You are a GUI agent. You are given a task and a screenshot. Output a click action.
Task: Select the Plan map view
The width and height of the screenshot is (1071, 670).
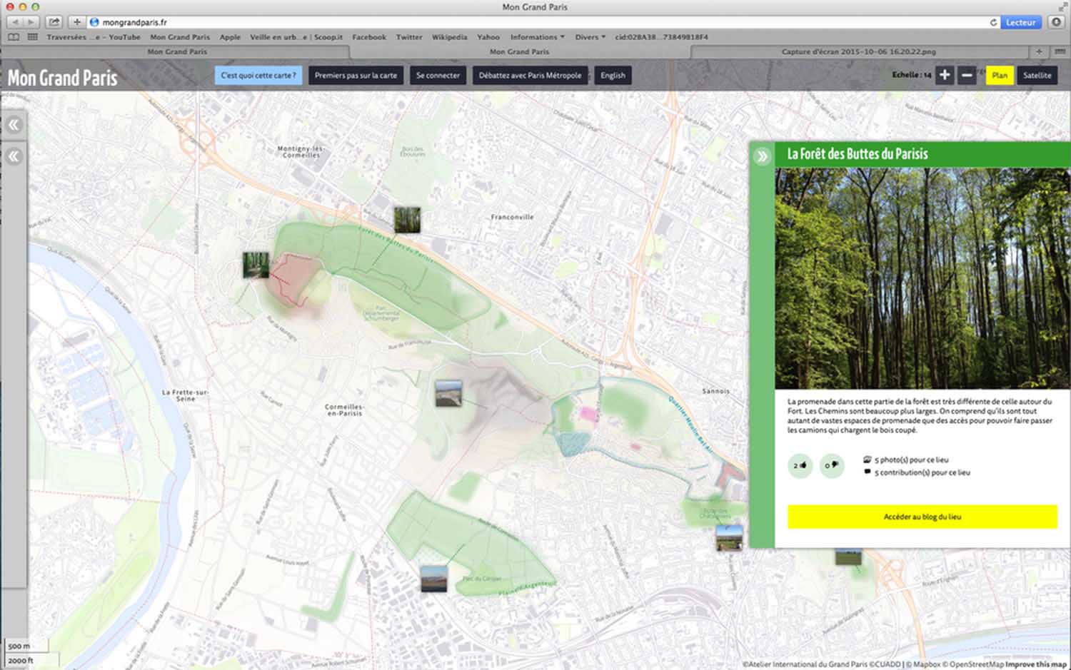tap(999, 75)
